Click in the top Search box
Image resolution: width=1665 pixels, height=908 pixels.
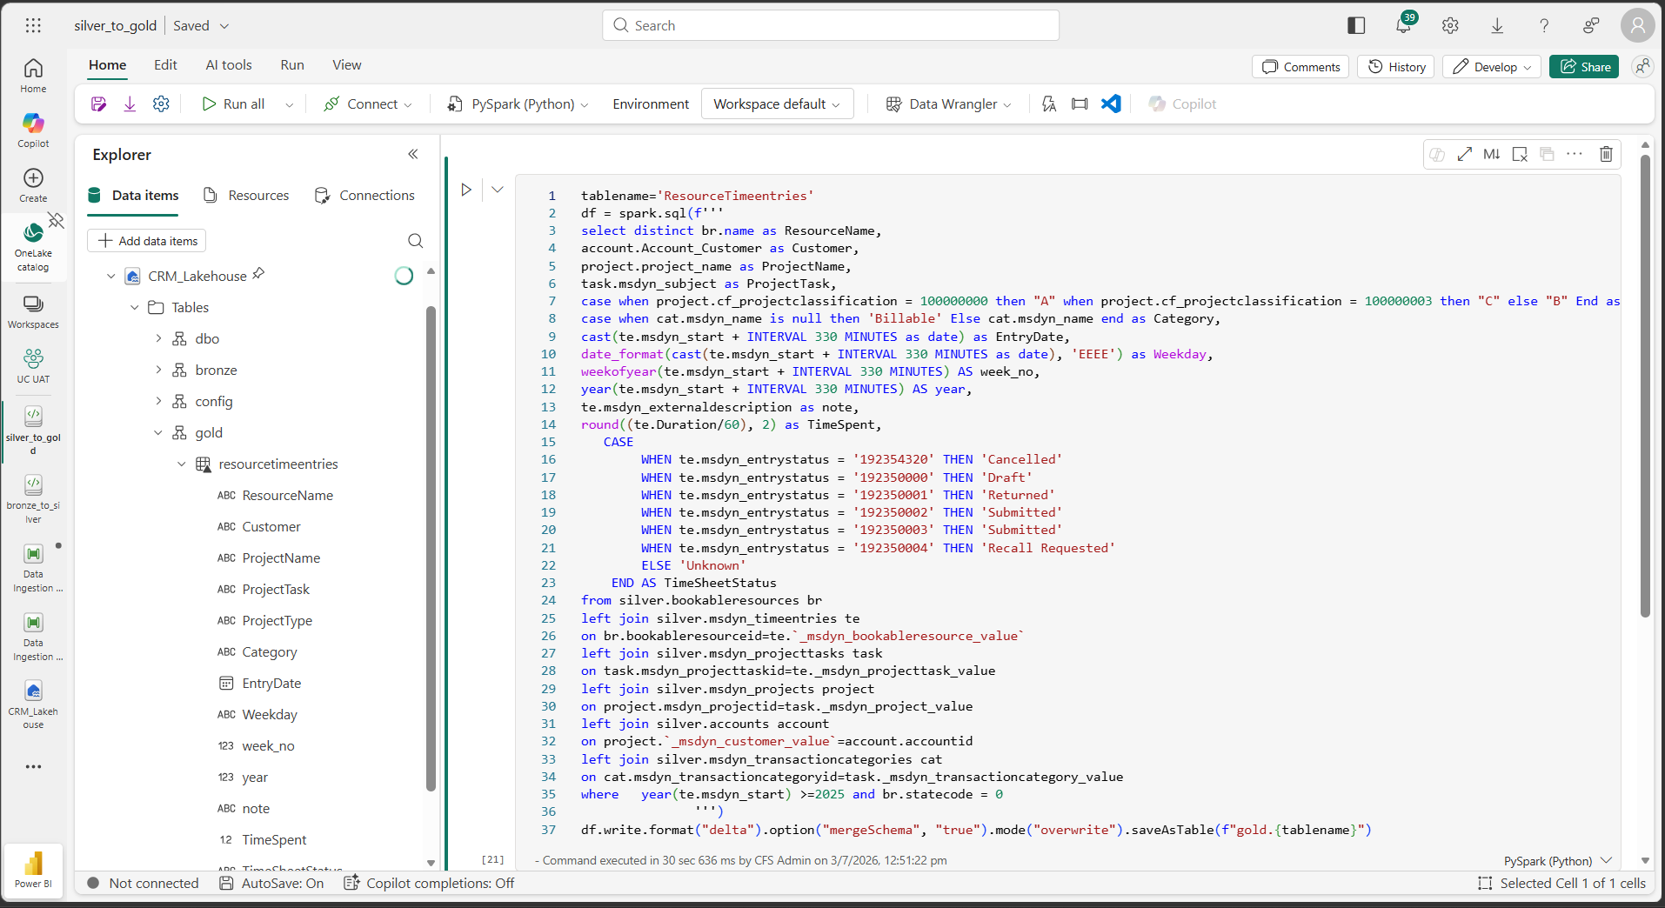[x=831, y=25]
